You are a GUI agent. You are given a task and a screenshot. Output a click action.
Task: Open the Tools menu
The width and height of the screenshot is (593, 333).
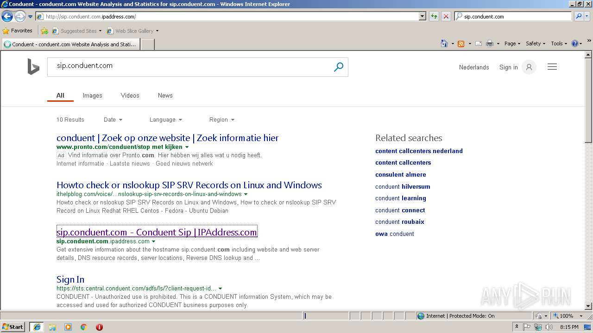[x=559, y=43]
